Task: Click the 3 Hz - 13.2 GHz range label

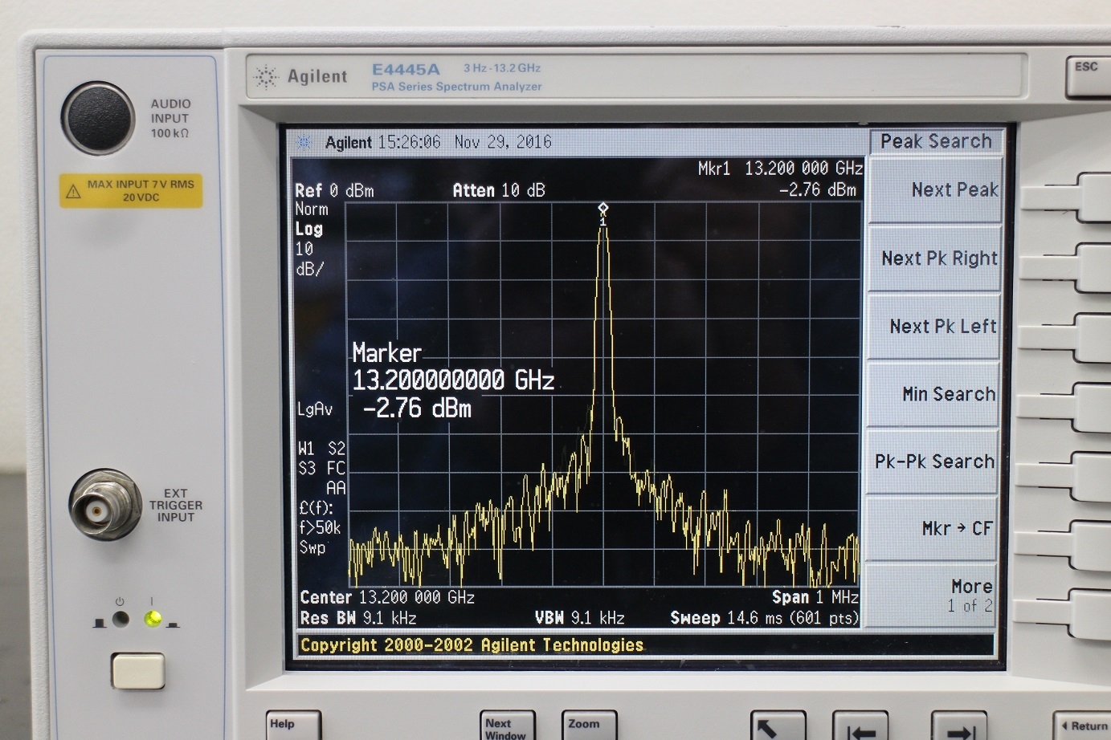Action: (x=502, y=68)
